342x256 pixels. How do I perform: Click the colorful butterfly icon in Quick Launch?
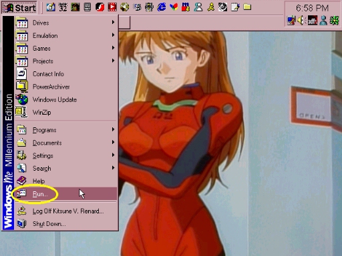174,7
